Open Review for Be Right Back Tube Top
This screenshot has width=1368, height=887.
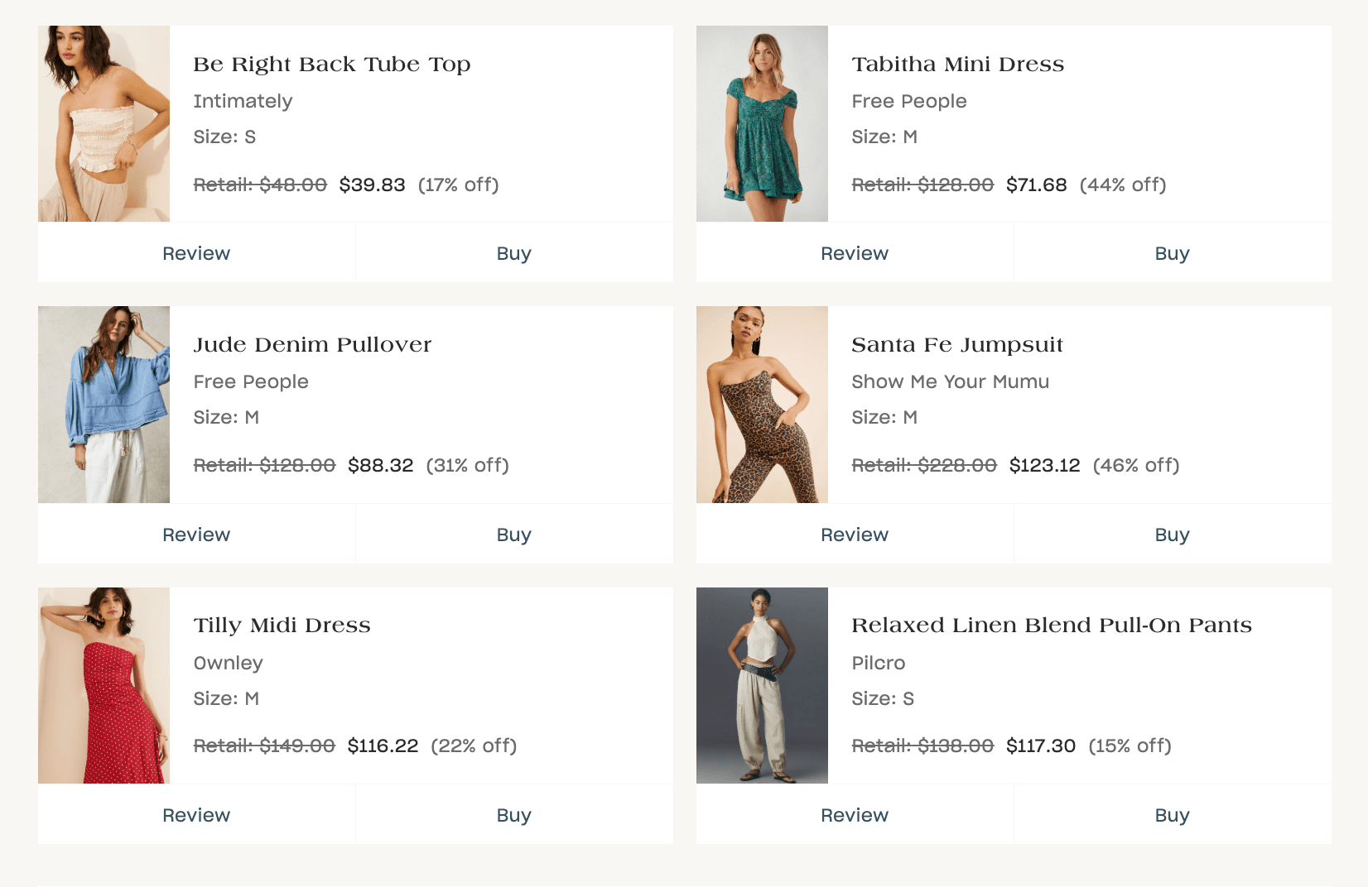tap(196, 253)
